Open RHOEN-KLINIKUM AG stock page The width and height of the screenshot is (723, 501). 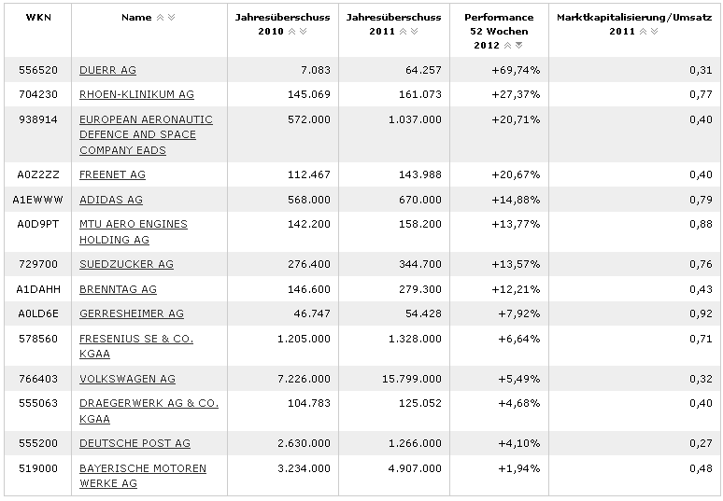[136, 94]
